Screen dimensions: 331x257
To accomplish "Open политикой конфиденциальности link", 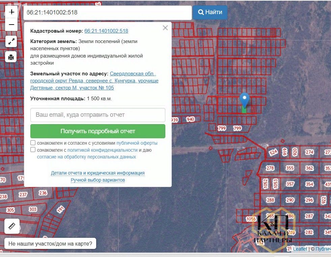I will 102,150.
